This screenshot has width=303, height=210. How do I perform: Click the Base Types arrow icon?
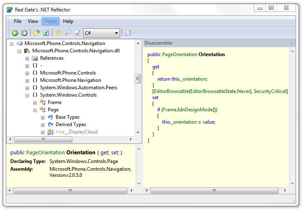[x=50, y=117]
